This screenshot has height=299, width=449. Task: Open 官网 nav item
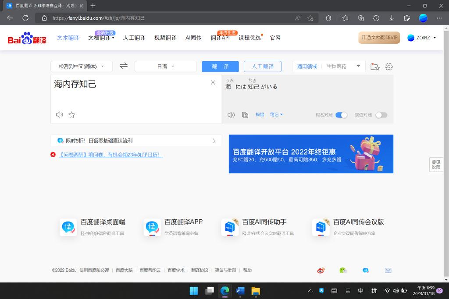click(275, 38)
